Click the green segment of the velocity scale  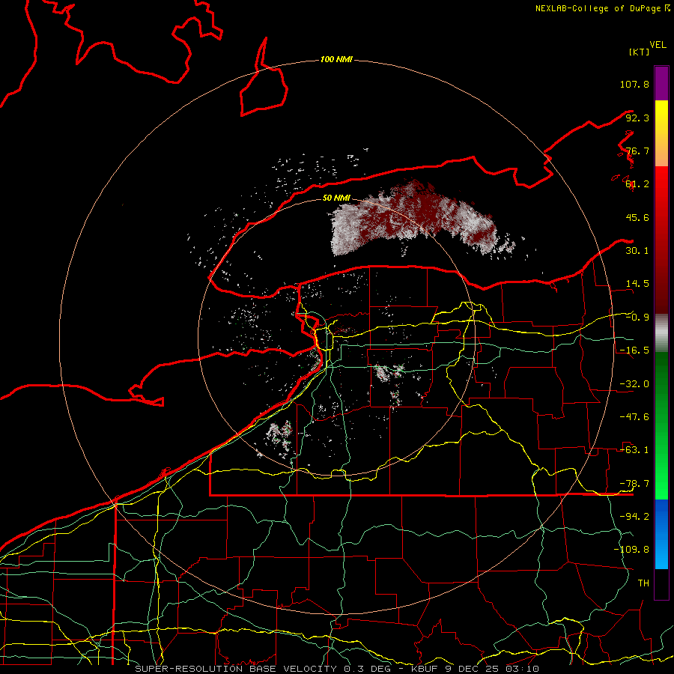click(x=661, y=425)
